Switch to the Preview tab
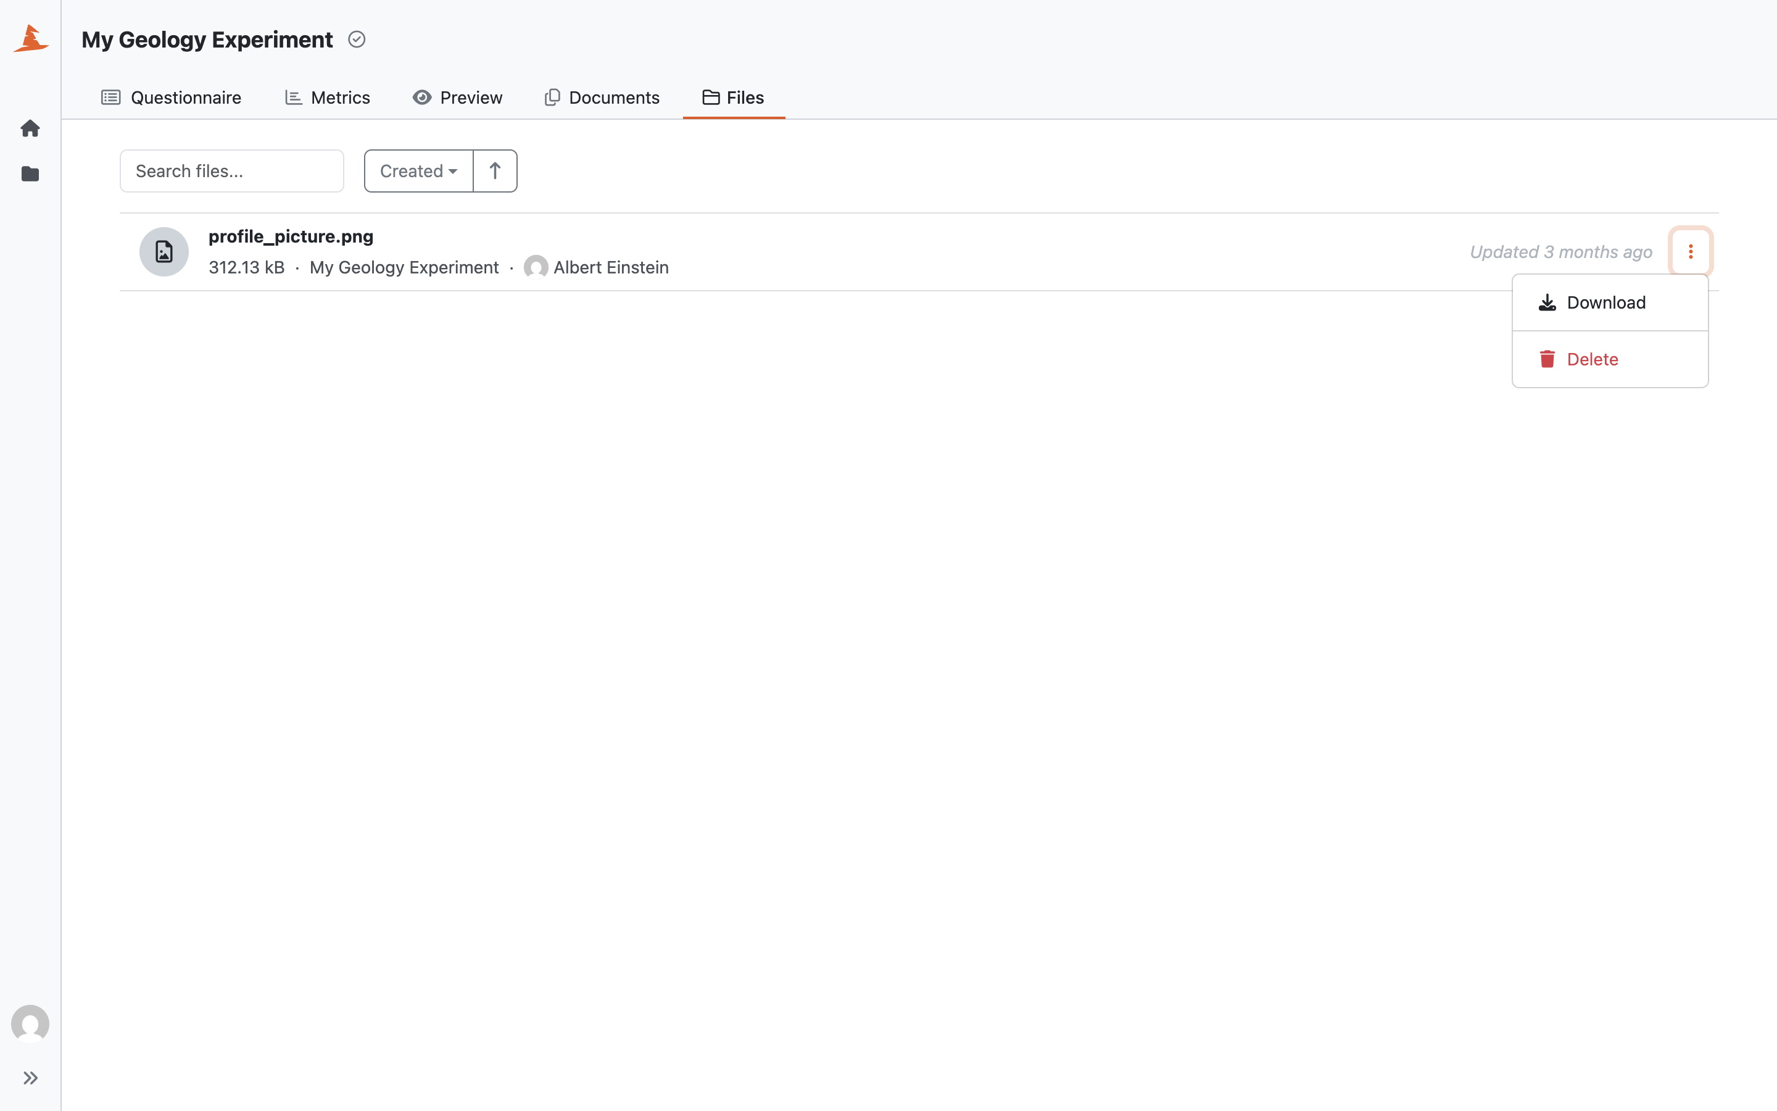Screen dimensions: 1777x1111 (457, 98)
